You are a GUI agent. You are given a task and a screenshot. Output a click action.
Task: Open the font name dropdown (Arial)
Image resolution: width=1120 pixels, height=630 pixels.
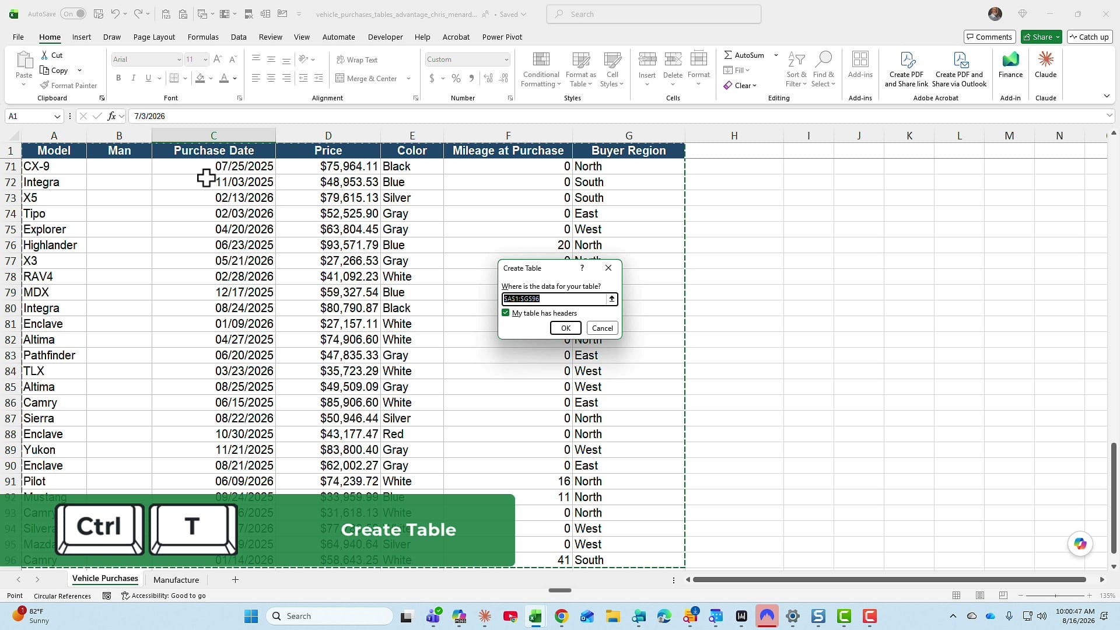tap(179, 60)
